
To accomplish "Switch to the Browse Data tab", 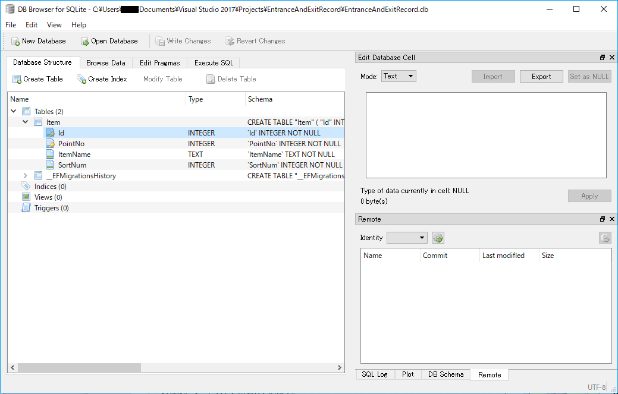I will [106, 62].
